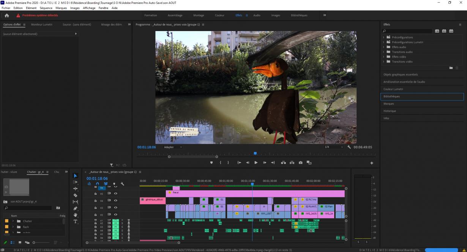Go to In point
This screenshot has height=252, width=467.
coord(239,163)
